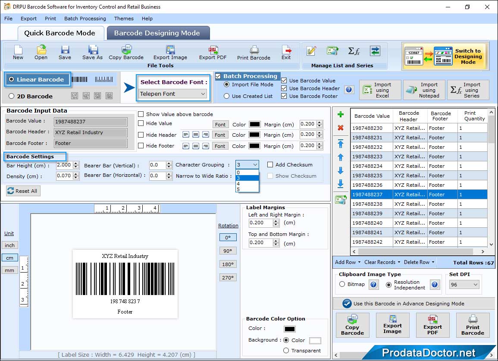Open Bitmap help question icon
This screenshot has height=361, width=498.
[374, 284]
